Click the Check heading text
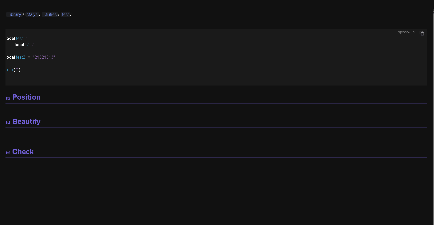This screenshot has height=225, width=434. click(23, 152)
